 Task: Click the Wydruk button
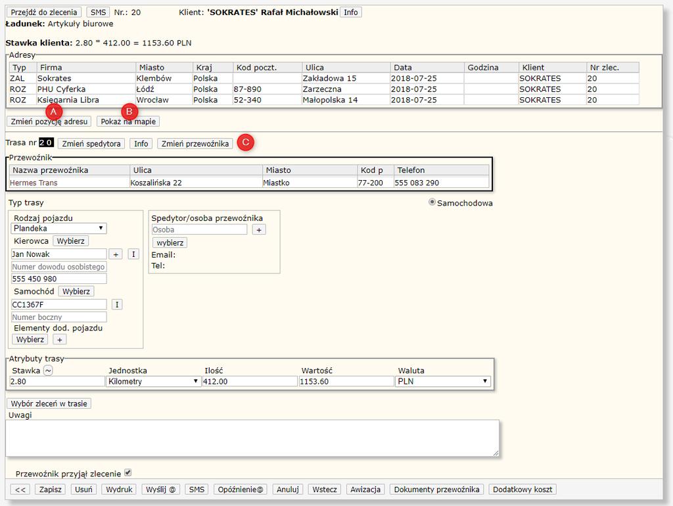coord(120,490)
